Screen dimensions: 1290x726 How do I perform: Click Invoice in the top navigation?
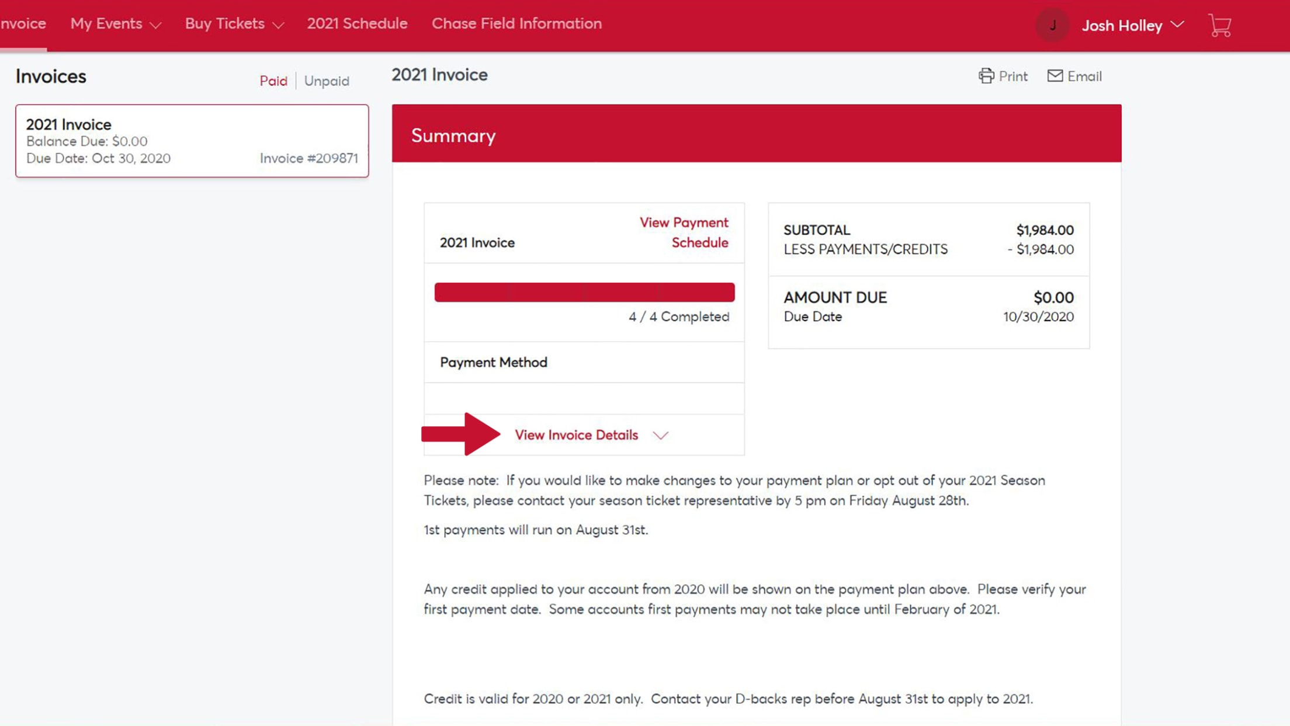23,23
